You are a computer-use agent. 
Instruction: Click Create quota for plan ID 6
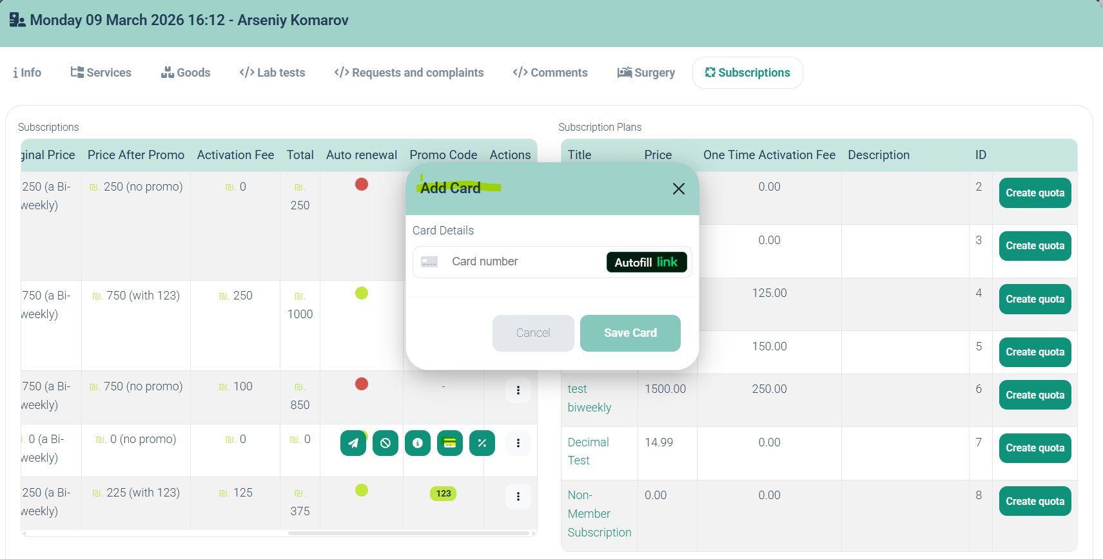(x=1035, y=395)
